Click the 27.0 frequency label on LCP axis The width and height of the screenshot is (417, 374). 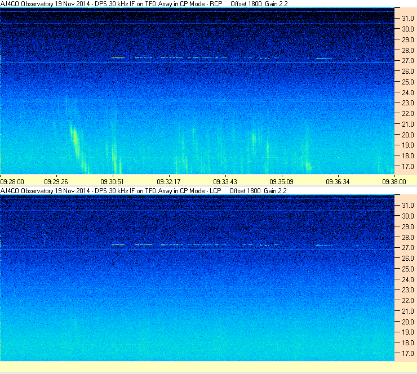coord(407,248)
